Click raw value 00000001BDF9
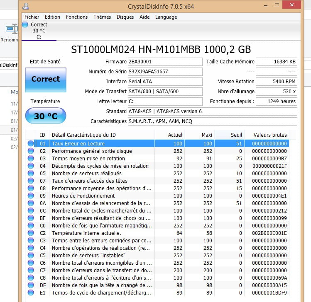Viewport: 311px width, 302px height. coord(269,293)
